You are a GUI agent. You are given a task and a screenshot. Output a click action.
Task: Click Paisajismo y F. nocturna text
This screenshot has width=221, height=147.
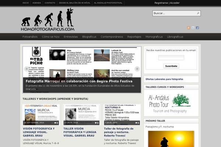tap(159, 126)
